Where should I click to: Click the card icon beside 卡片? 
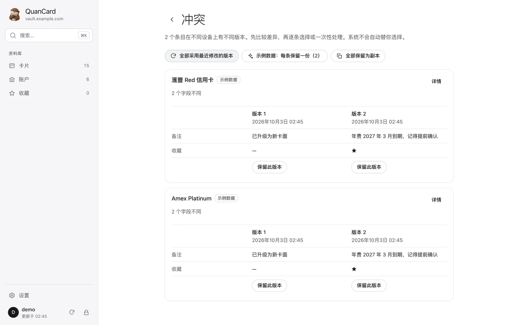(x=12, y=66)
